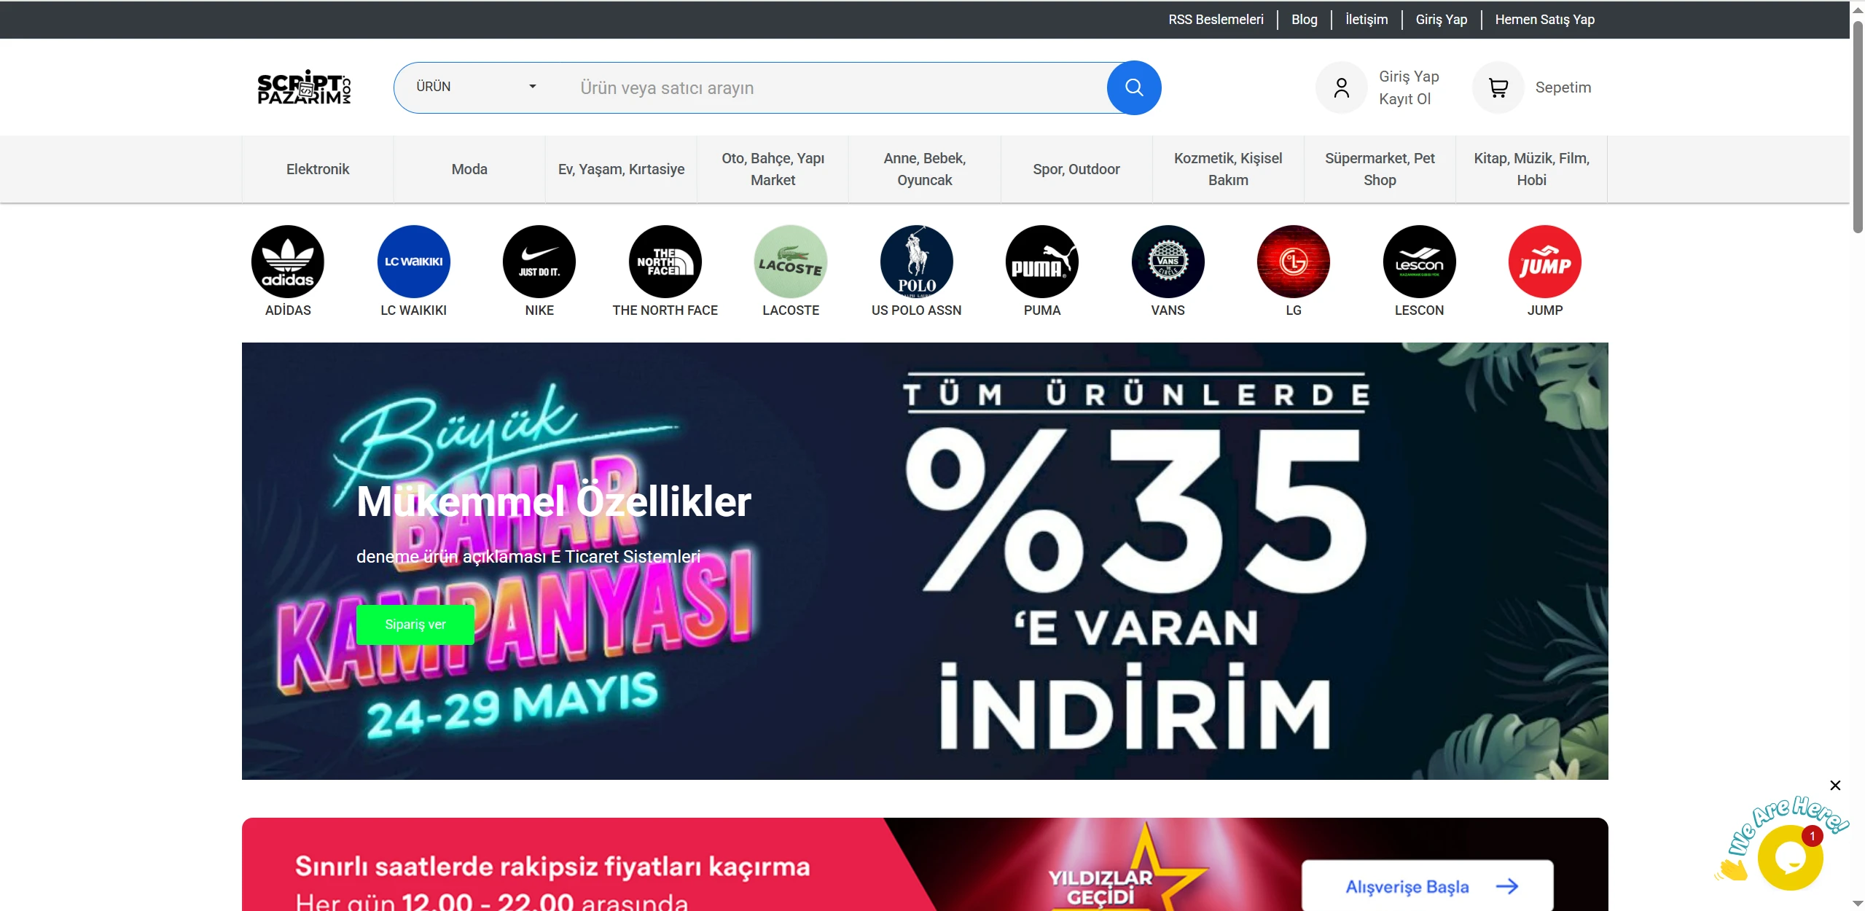Viewport: 1865px width, 911px height.
Task: Click the green Sipariş ver button
Action: pyautogui.click(x=415, y=625)
